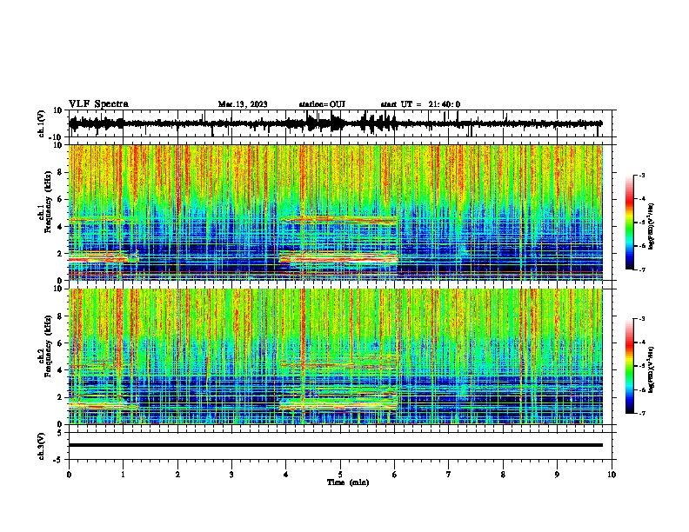Click the ch.3(V) axis label
Image resolution: width=689 pixels, height=532 pixels.
pos(42,446)
